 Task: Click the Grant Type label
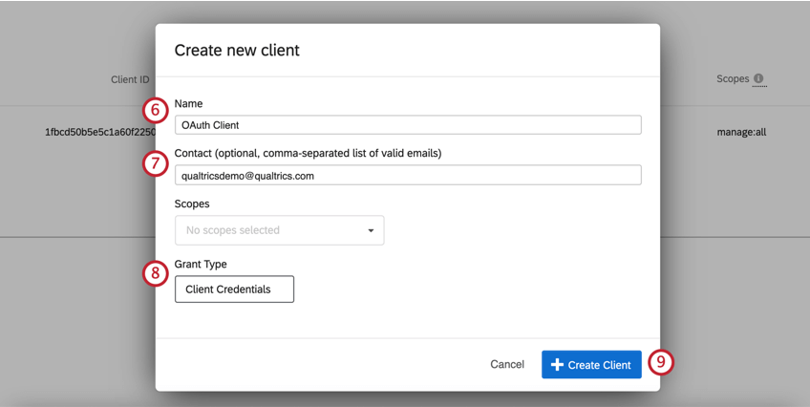(x=201, y=264)
